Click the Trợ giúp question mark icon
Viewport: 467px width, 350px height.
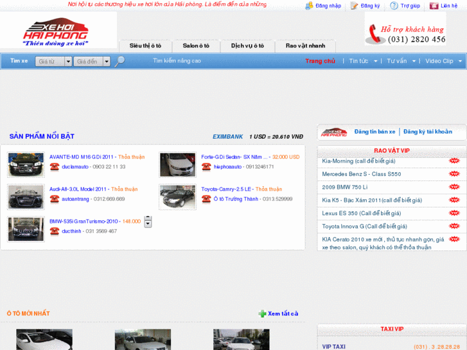[x=394, y=6]
